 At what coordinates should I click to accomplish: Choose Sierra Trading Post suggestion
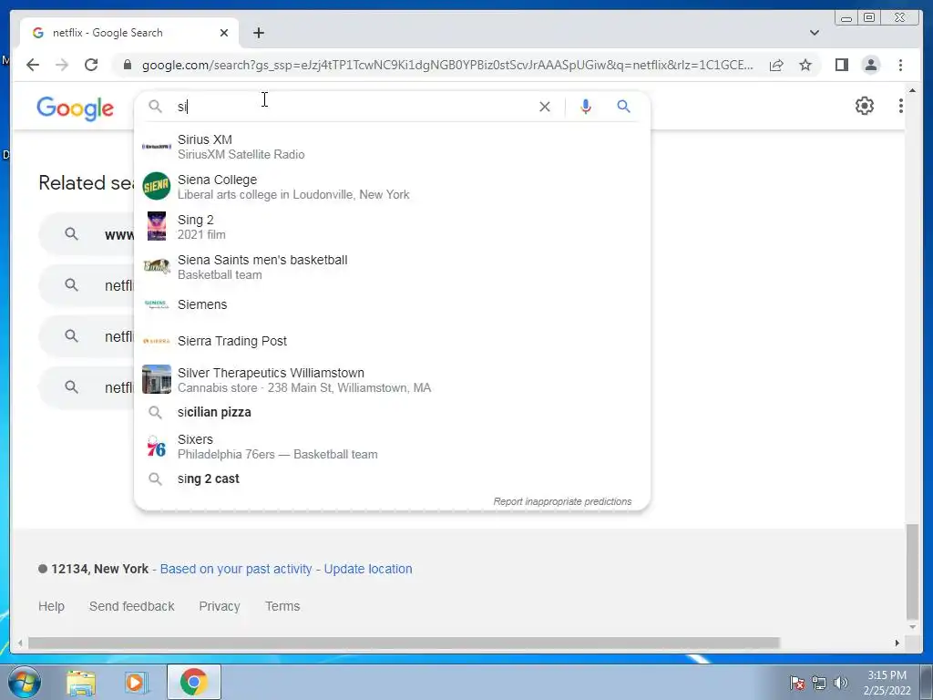[392, 341]
